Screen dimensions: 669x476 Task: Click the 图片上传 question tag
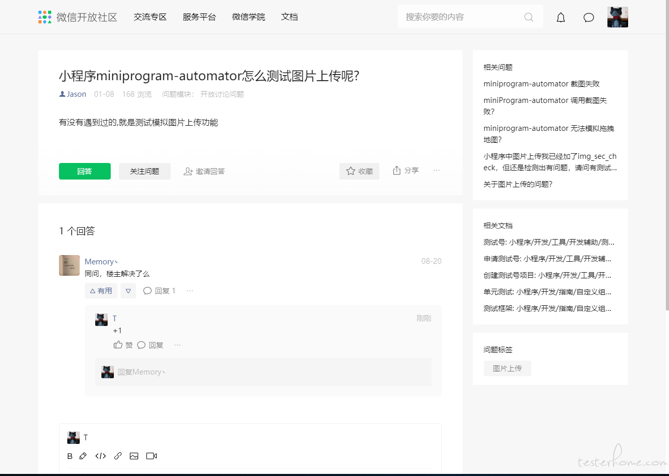(508, 368)
